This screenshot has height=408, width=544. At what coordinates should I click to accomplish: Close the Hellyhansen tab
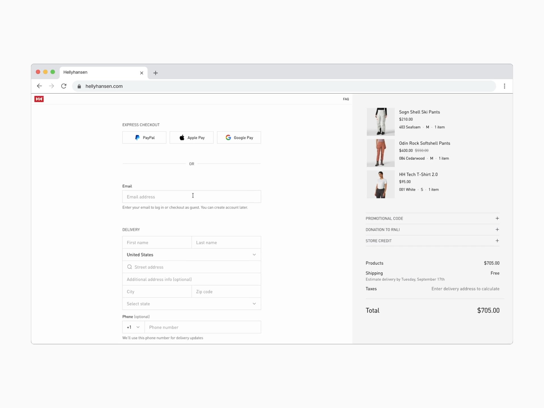coord(142,73)
